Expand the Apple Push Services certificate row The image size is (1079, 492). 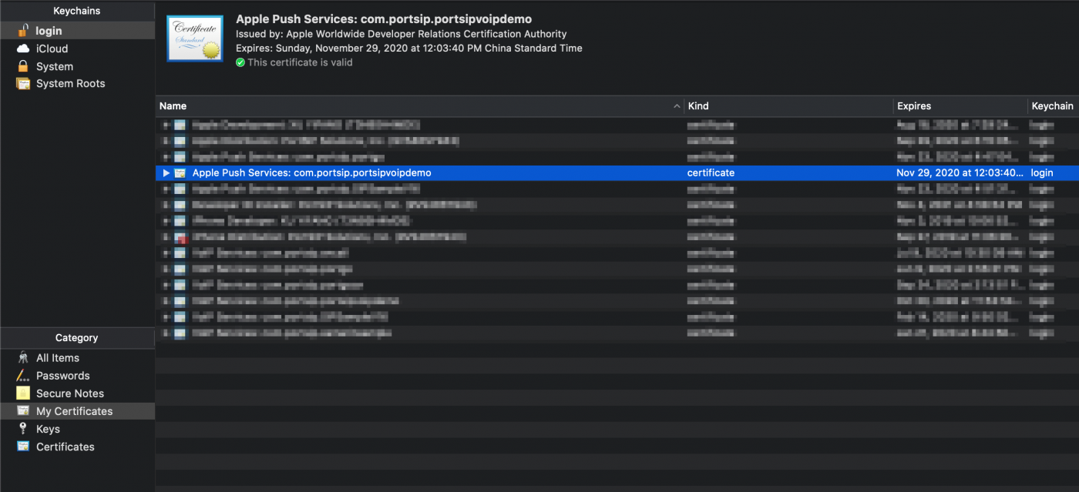pyautogui.click(x=166, y=173)
